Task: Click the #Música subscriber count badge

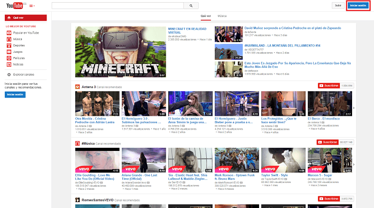Action: (346, 142)
